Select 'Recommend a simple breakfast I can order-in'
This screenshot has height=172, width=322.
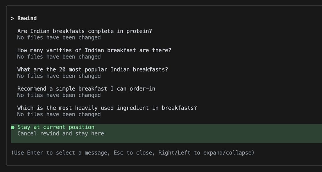pos(86,89)
